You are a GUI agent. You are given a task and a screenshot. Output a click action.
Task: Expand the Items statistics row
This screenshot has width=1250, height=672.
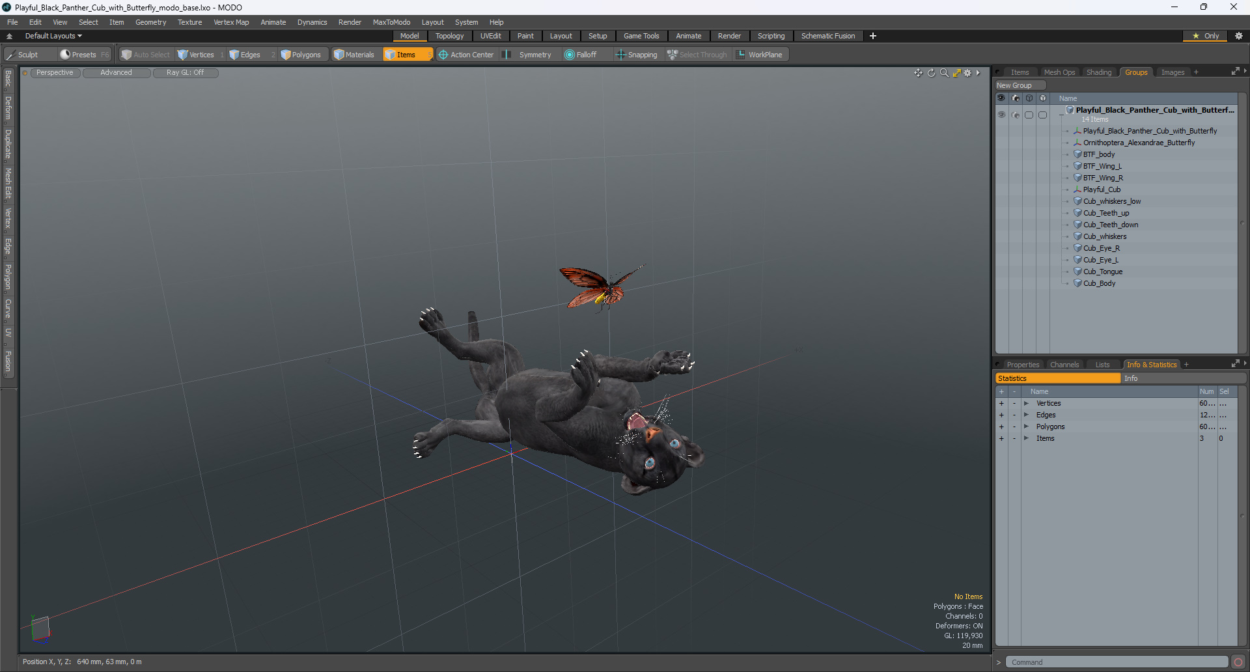(1026, 438)
